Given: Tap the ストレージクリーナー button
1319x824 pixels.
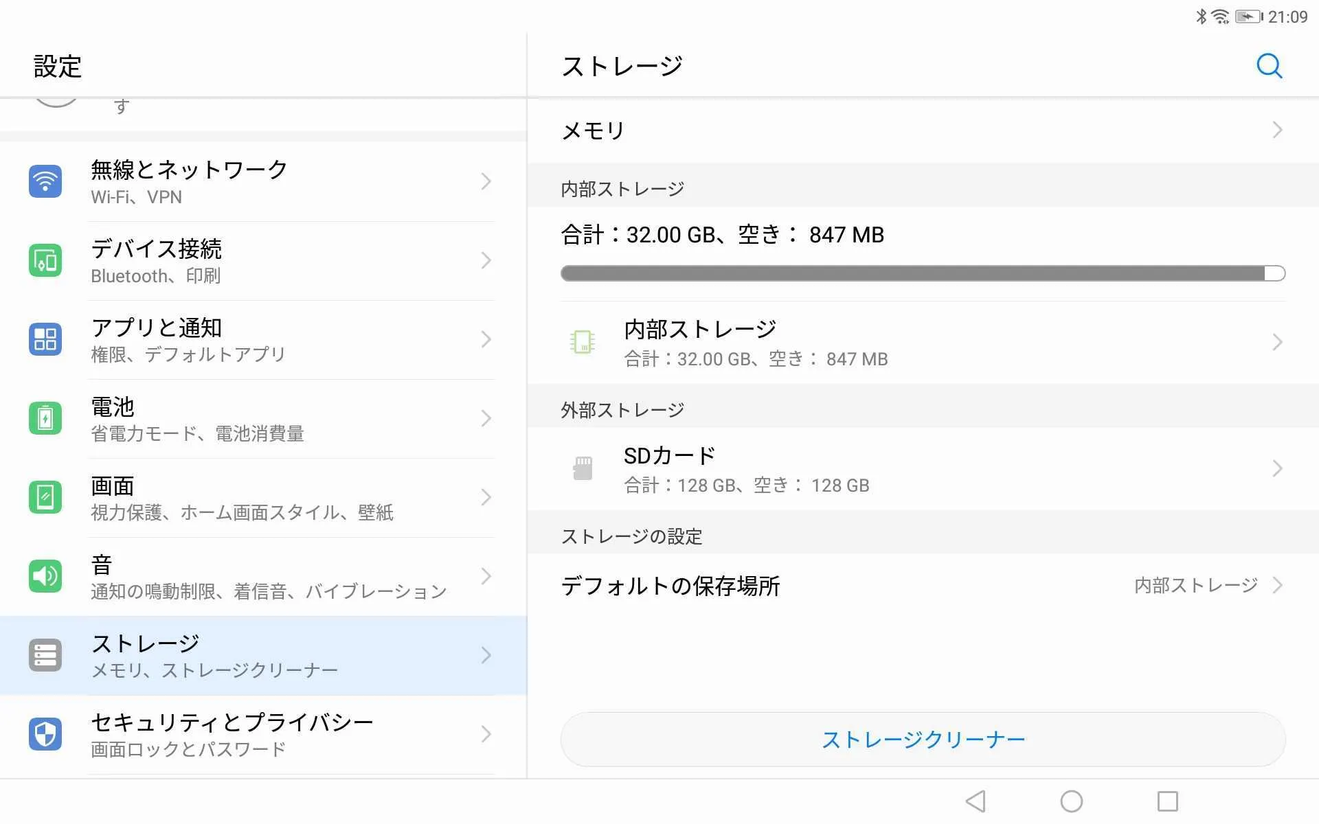Looking at the screenshot, I should click(x=923, y=740).
